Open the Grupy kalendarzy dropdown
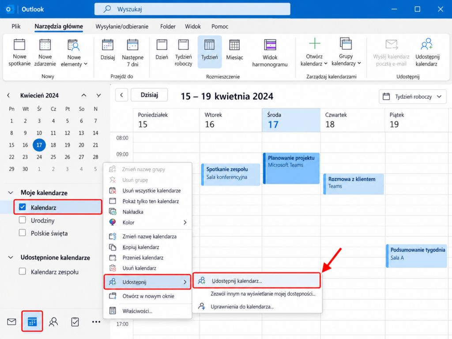This screenshot has width=452, height=339. (x=346, y=53)
